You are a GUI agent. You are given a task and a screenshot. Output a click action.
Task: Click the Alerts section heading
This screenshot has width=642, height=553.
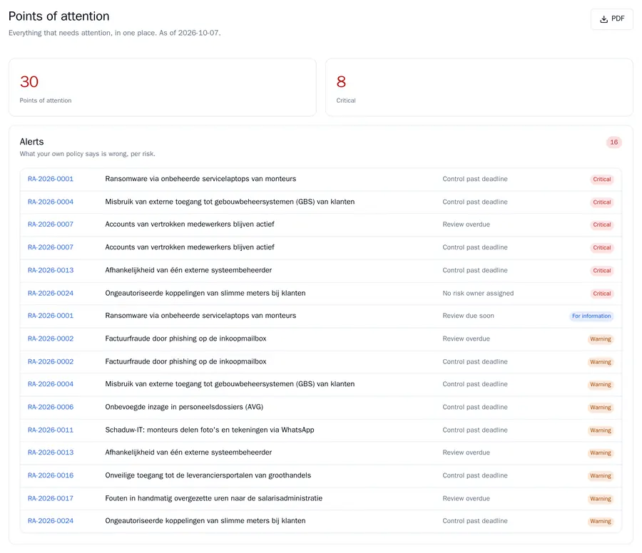[31, 142]
